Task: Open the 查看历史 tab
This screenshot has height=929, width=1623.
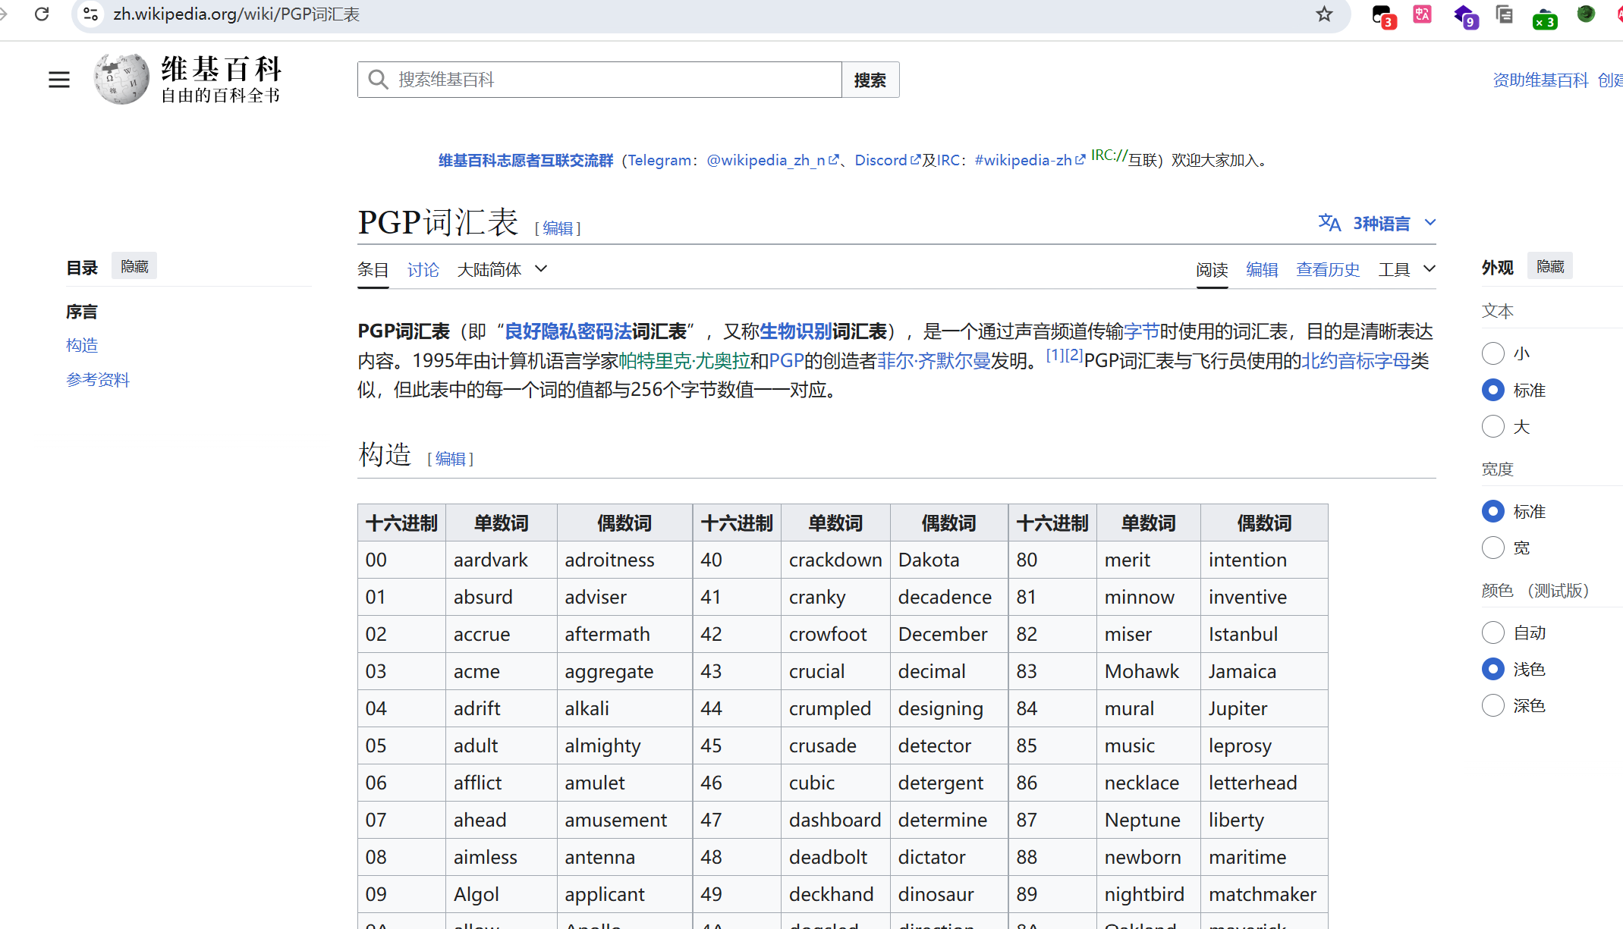Action: 1328,269
